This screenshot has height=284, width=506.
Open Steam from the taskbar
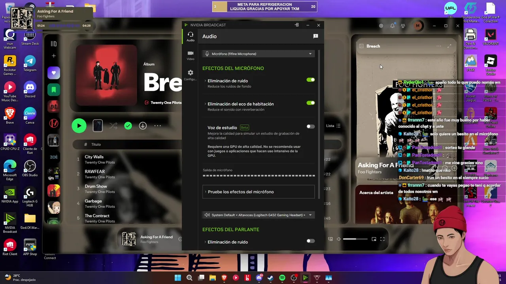tap(270, 278)
